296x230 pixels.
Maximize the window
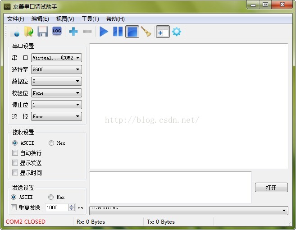(x=265, y=5)
